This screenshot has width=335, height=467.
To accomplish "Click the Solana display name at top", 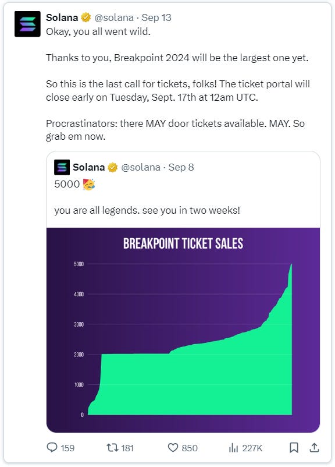I will pyautogui.click(x=62, y=17).
